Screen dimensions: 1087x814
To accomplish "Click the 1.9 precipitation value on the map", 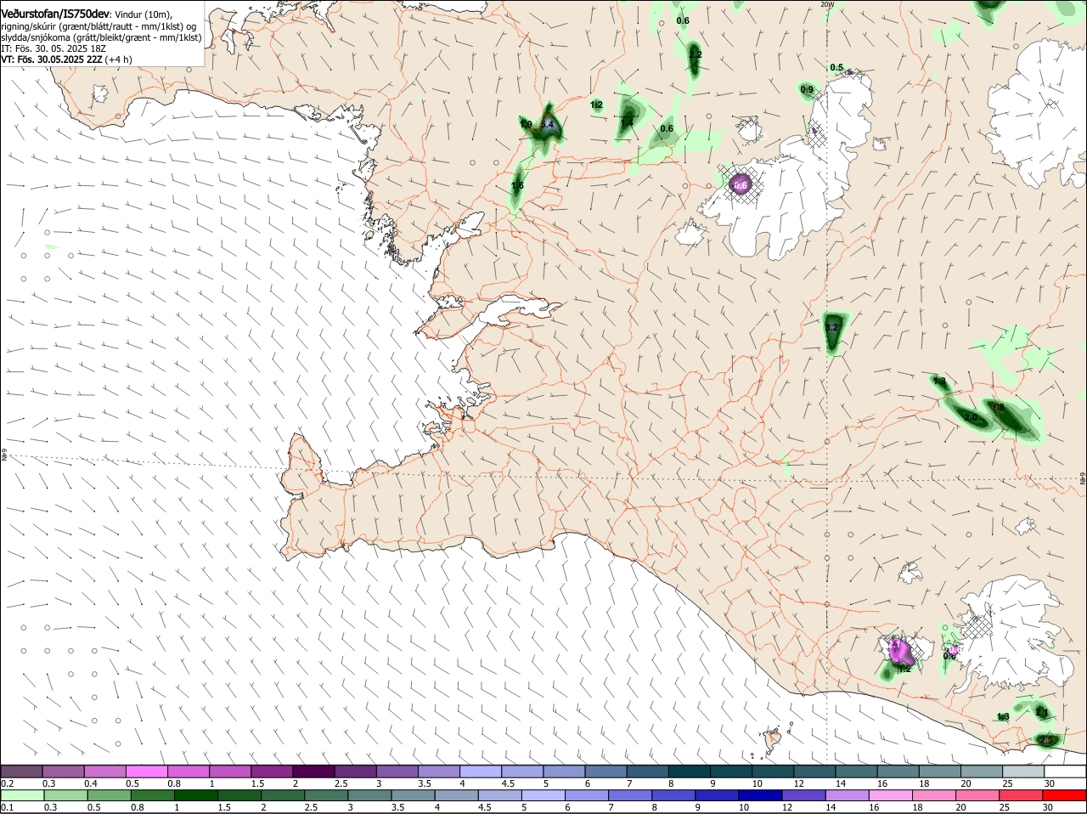I will (x=526, y=125).
